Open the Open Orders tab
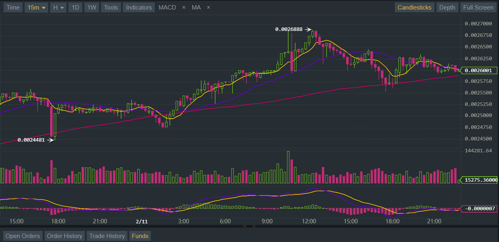 [x=23, y=236]
